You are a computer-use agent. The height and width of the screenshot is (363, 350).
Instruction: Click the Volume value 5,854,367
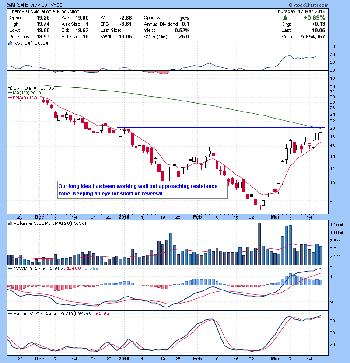pyautogui.click(x=313, y=37)
